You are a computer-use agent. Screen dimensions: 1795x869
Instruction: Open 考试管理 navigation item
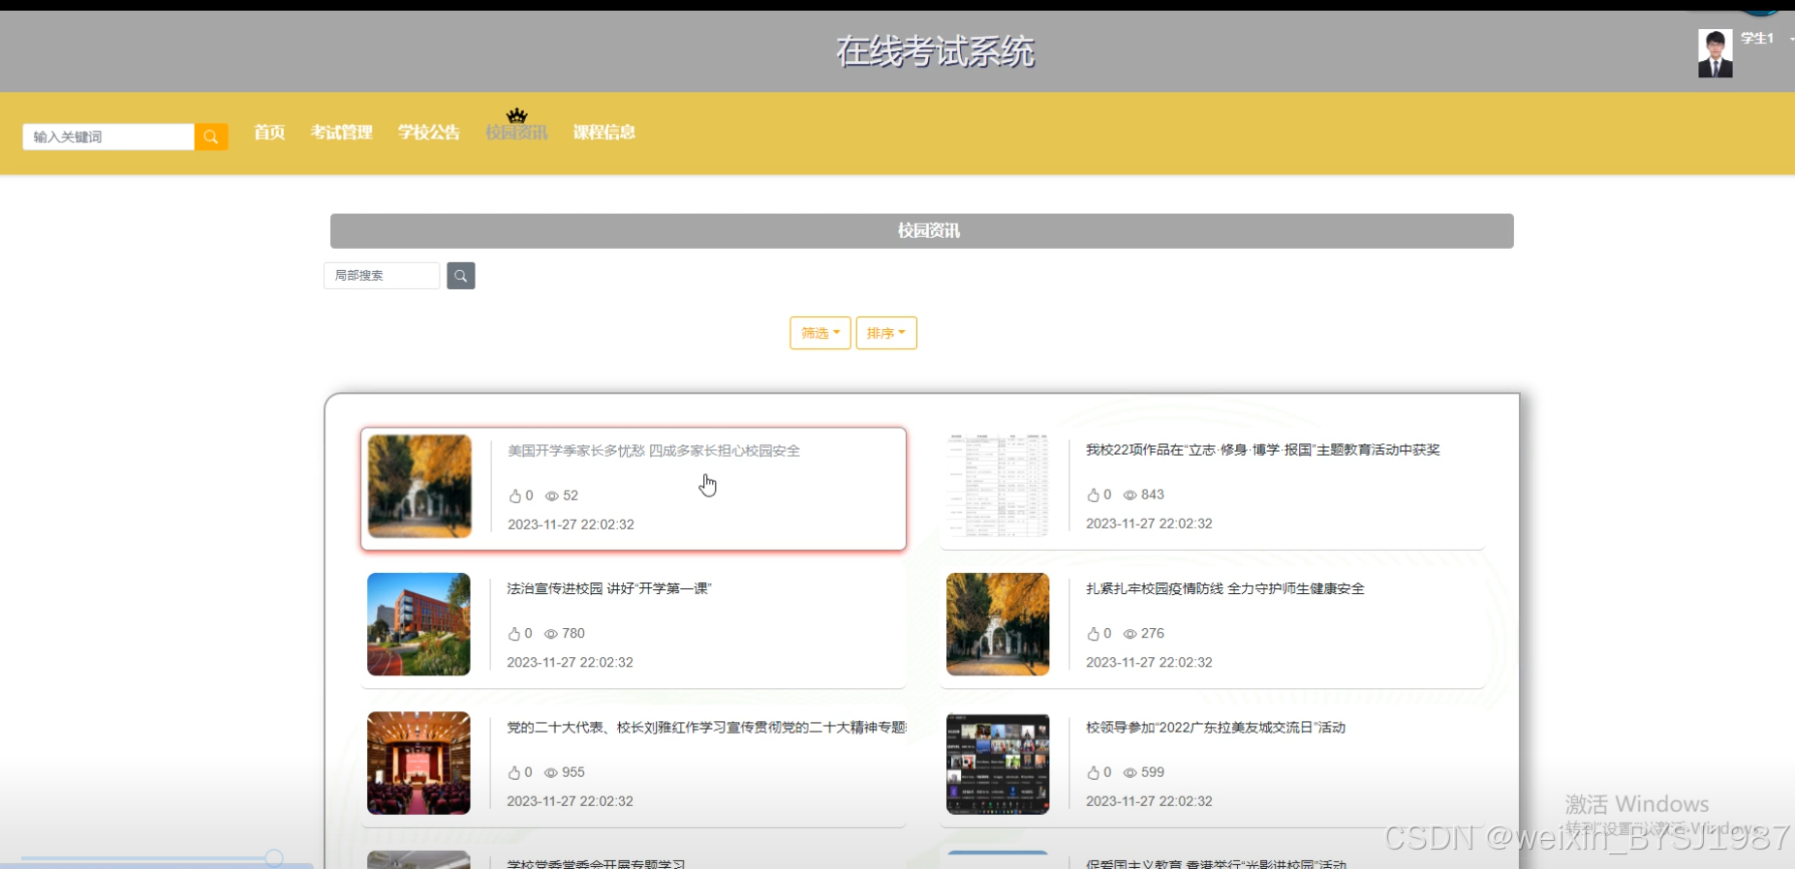[x=342, y=133]
